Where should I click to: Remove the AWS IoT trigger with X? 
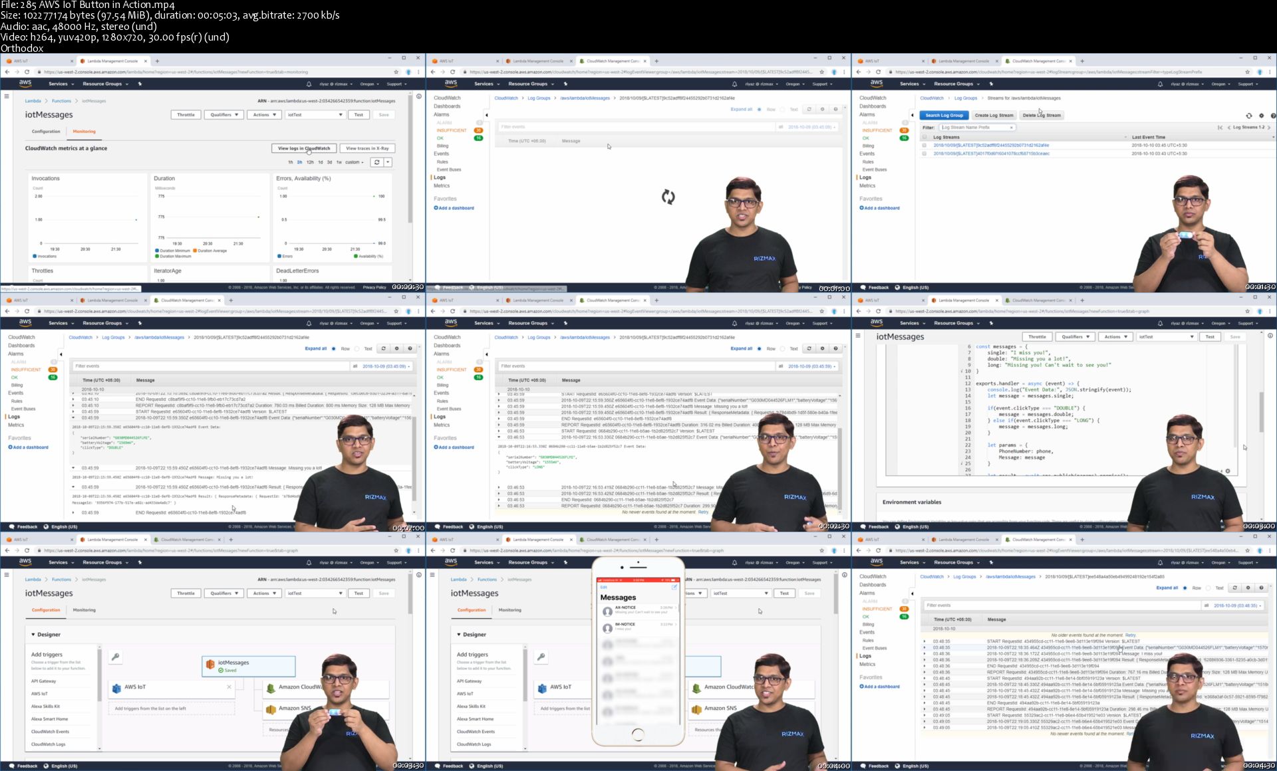pyautogui.click(x=229, y=687)
